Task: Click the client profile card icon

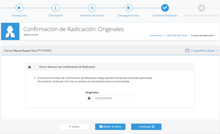Action: (x=187, y=51)
